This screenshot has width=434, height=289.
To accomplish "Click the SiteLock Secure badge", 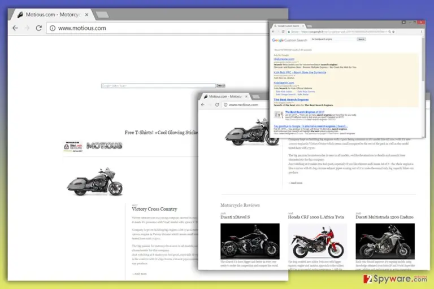I will pos(73,147).
